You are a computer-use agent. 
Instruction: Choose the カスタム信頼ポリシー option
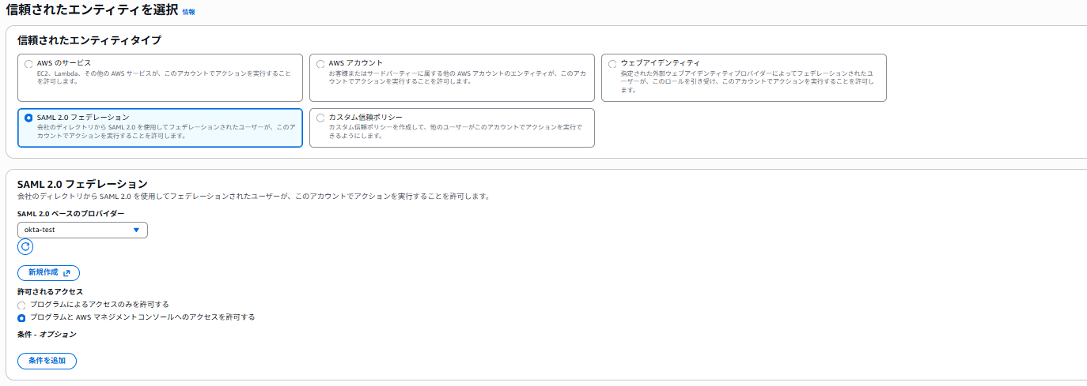pos(320,118)
